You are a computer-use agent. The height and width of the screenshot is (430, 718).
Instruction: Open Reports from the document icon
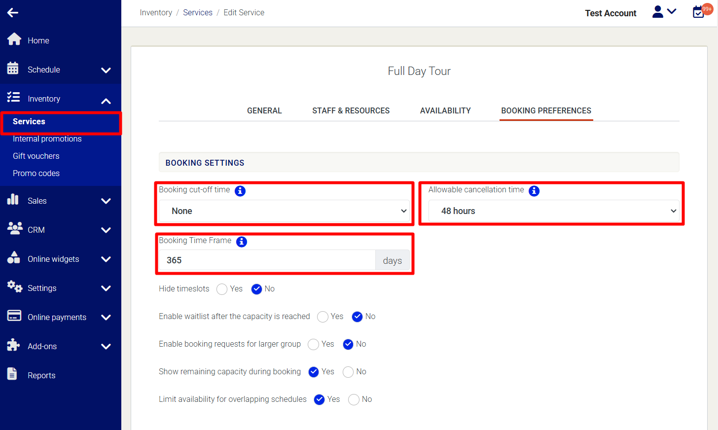(13, 374)
